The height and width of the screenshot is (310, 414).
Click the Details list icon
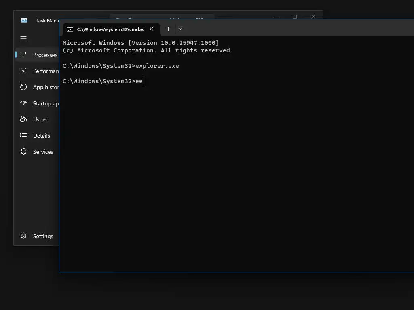pos(23,135)
